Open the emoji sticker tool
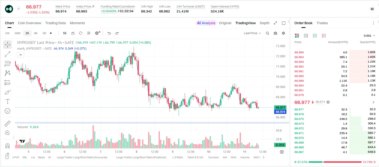The width and height of the screenshot is (379, 167). (8, 111)
